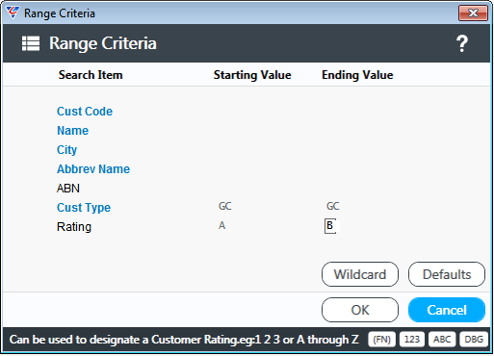Select the Rating starting value field containing A

221,226
